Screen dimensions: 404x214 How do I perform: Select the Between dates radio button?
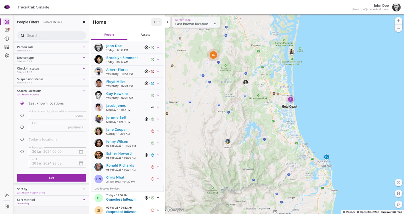pos(22,151)
